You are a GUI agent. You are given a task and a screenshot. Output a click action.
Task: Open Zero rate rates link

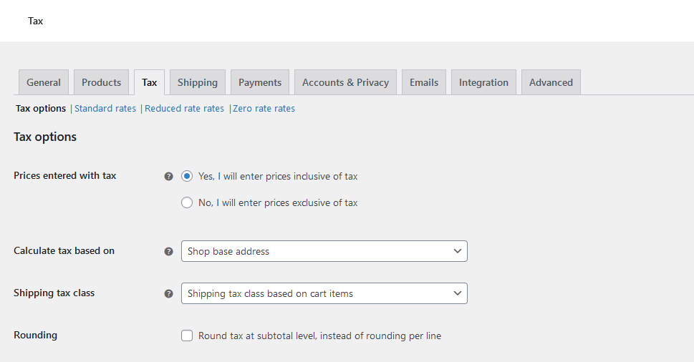pyautogui.click(x=264, y=109)
